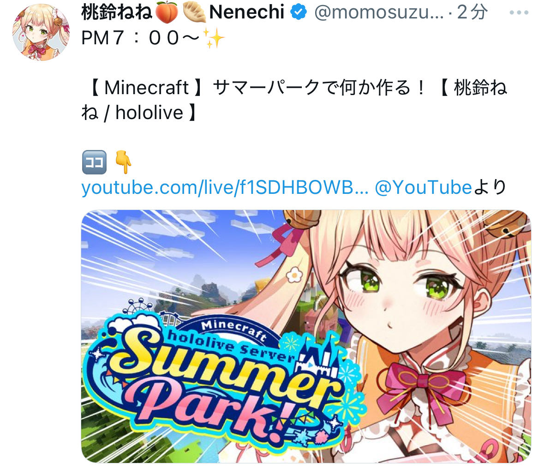Image resolution: width=544 pixels, height=468 pixels.
Task: Open the display name 桃鈴ねね
Action: click(117, 12)
